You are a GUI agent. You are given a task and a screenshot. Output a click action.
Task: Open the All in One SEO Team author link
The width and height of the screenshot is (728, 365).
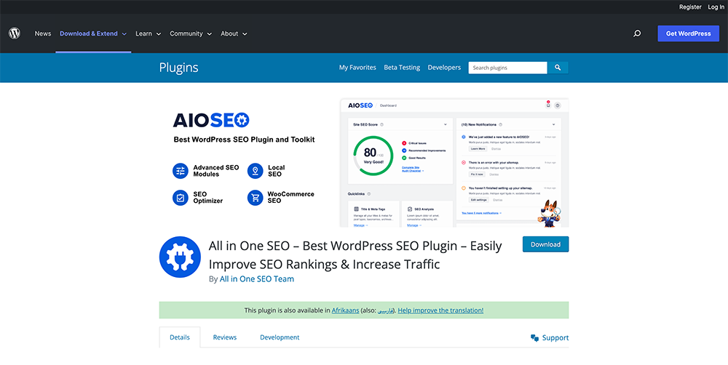257,278
